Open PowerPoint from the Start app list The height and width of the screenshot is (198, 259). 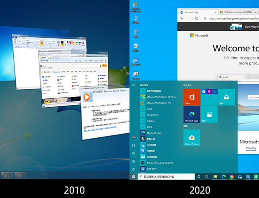[149, 115]
